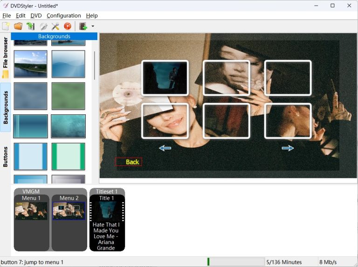Select the yellow Back button in menu

pos(129,162)
